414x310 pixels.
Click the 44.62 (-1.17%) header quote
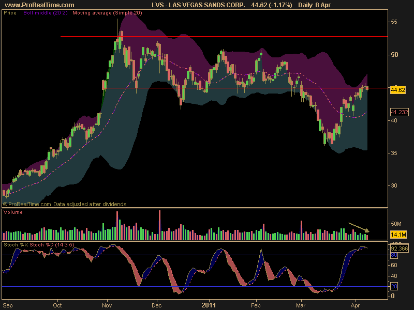point(272,5)
